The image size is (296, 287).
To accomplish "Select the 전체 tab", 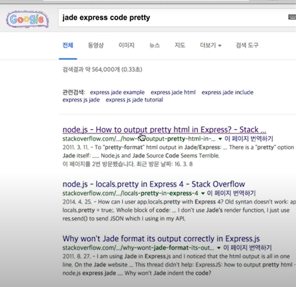I will (68, 45).
